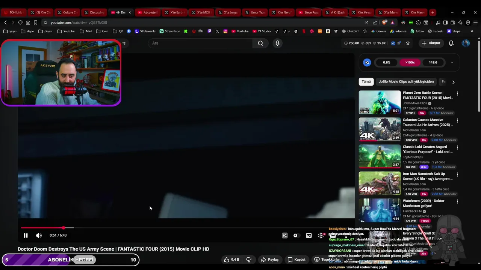Open the STElements bookmark
Viewport: 481px width, 270px height.
point(145,31)
